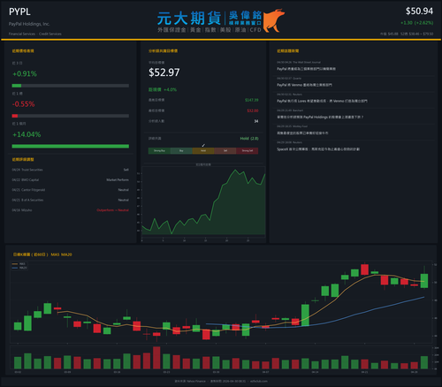Viewport: 442px width, 387px height.
Task: Click the $32.00 lowest target price
Action: pos(253,110)
